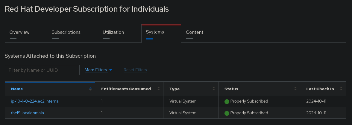Sort by Last Check In arrows icon
The image size is (352, 125).
coord(341,89)
